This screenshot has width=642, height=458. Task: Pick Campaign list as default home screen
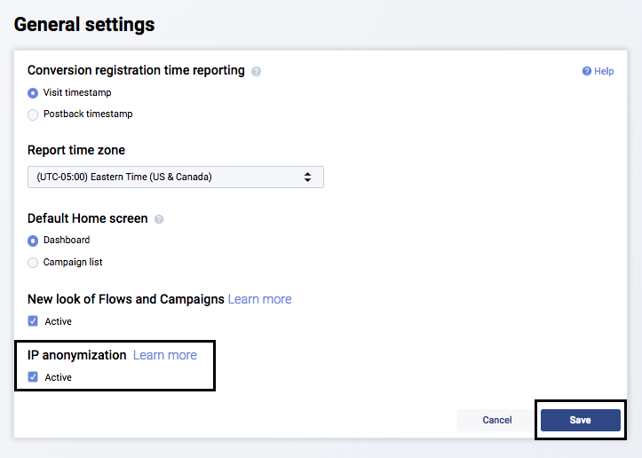(x=33, y=263)
